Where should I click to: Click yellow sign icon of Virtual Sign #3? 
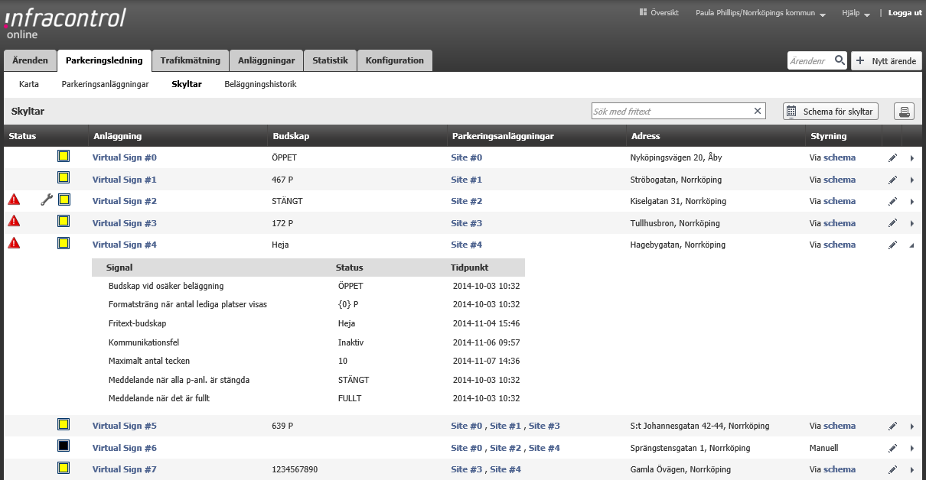tap(64, 222)
